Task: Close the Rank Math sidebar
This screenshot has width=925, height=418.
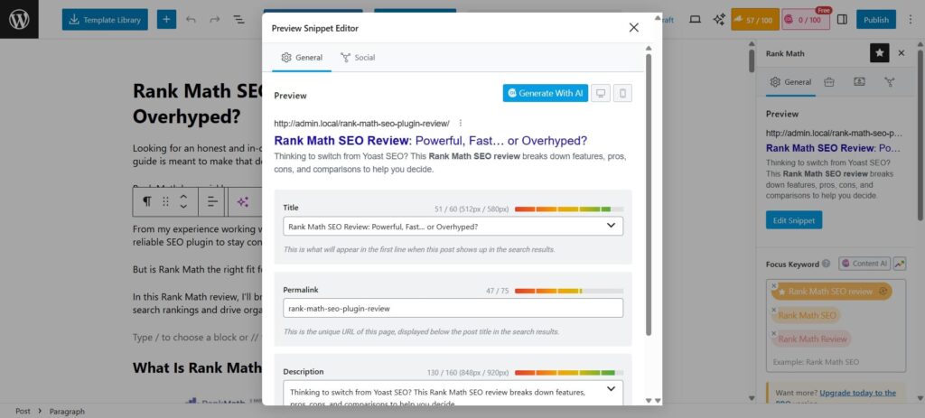Action: 902,53
